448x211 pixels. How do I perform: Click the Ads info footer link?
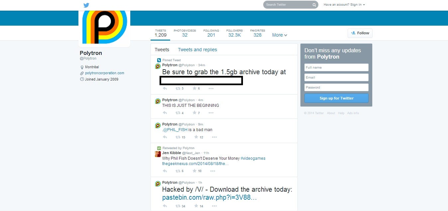pyautogui.click(x=353, y=113)
